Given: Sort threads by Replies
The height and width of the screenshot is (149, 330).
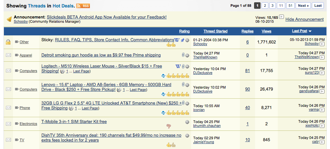Looking at the screenshot, I should (x=248, y=31).
